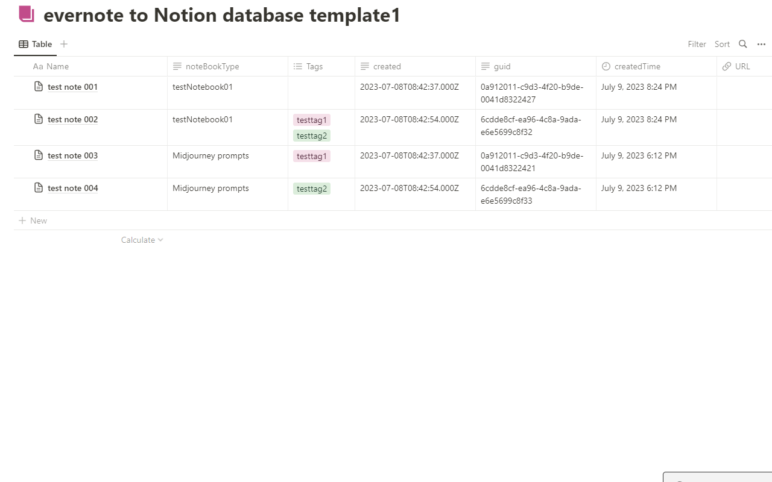Select testtag2 tag in test note 004 row

312,189
